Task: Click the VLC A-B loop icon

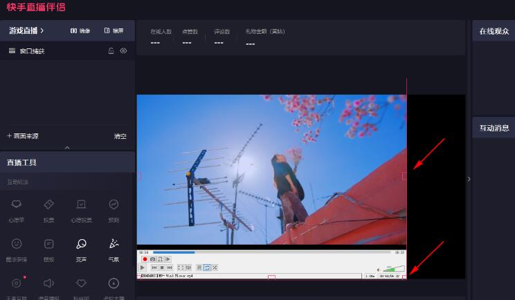Action: 160,259
